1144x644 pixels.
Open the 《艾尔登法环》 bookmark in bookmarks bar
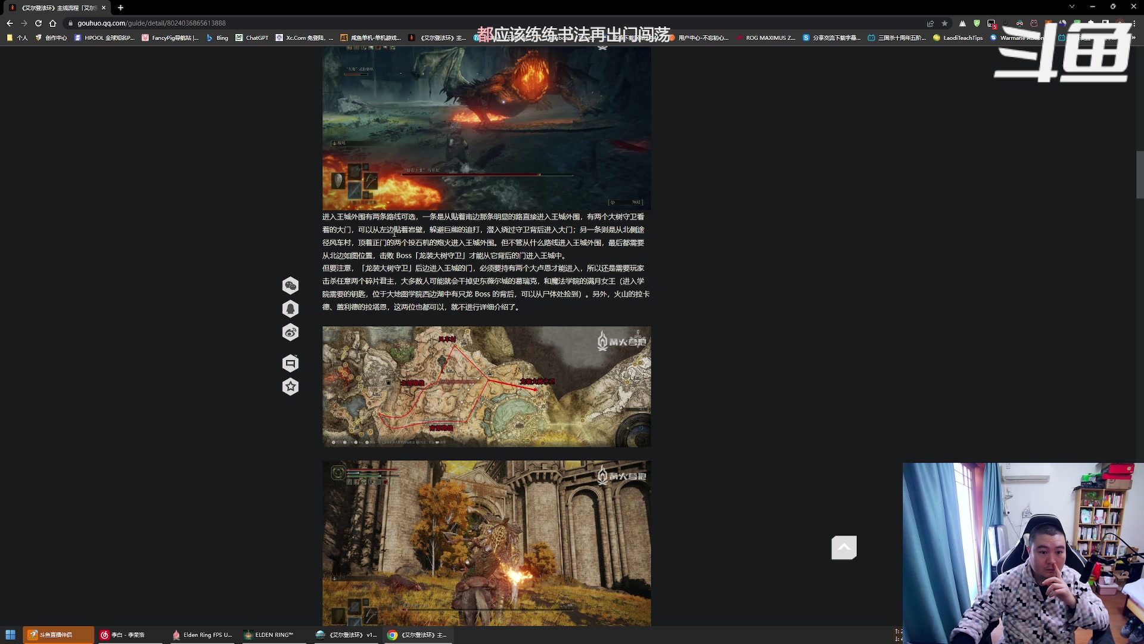(x=437, y=38)
